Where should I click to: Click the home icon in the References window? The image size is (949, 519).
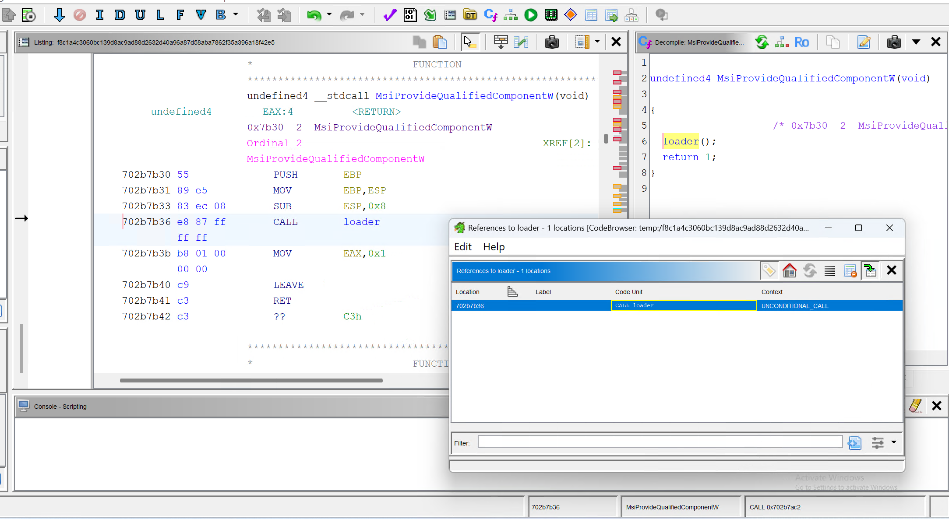coord(789,271)
